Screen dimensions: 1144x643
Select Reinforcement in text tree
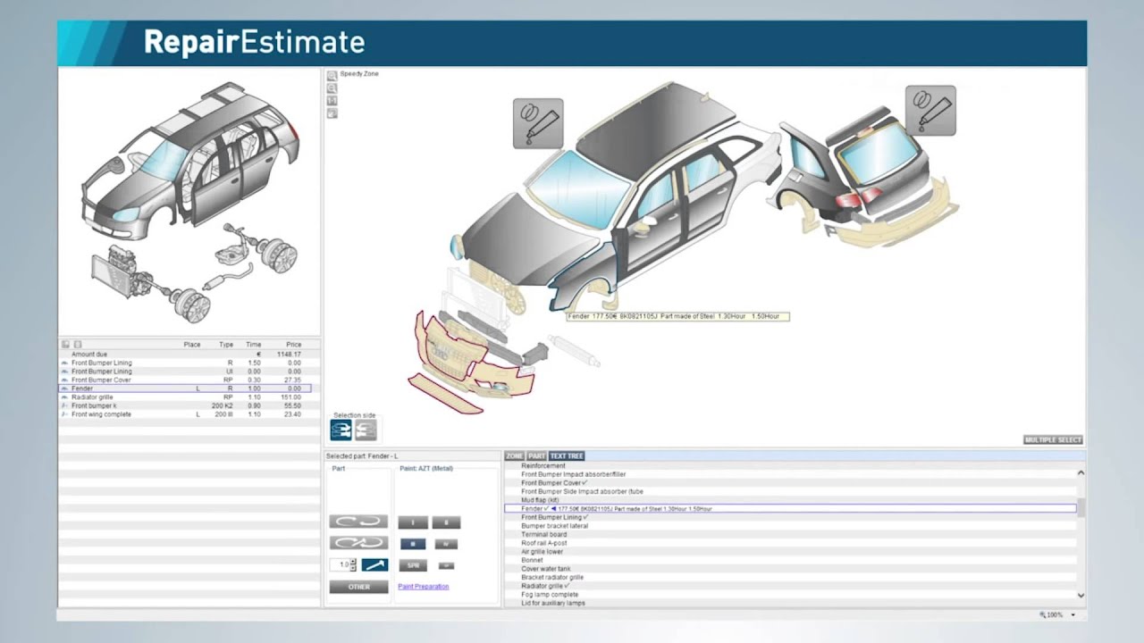point(543,465)
